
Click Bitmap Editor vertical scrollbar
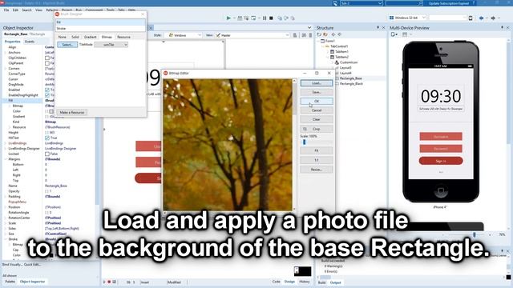point(294,145)
